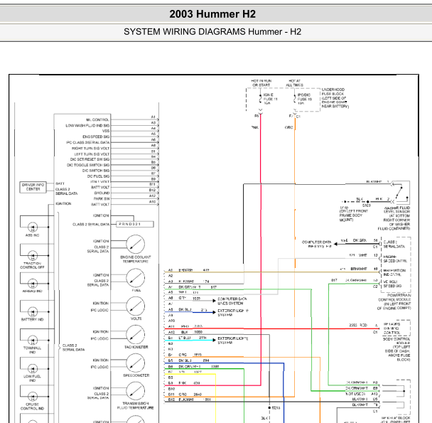432x423 pixels.
Task: Click the S215 splice point
Action: coord(269,407)
